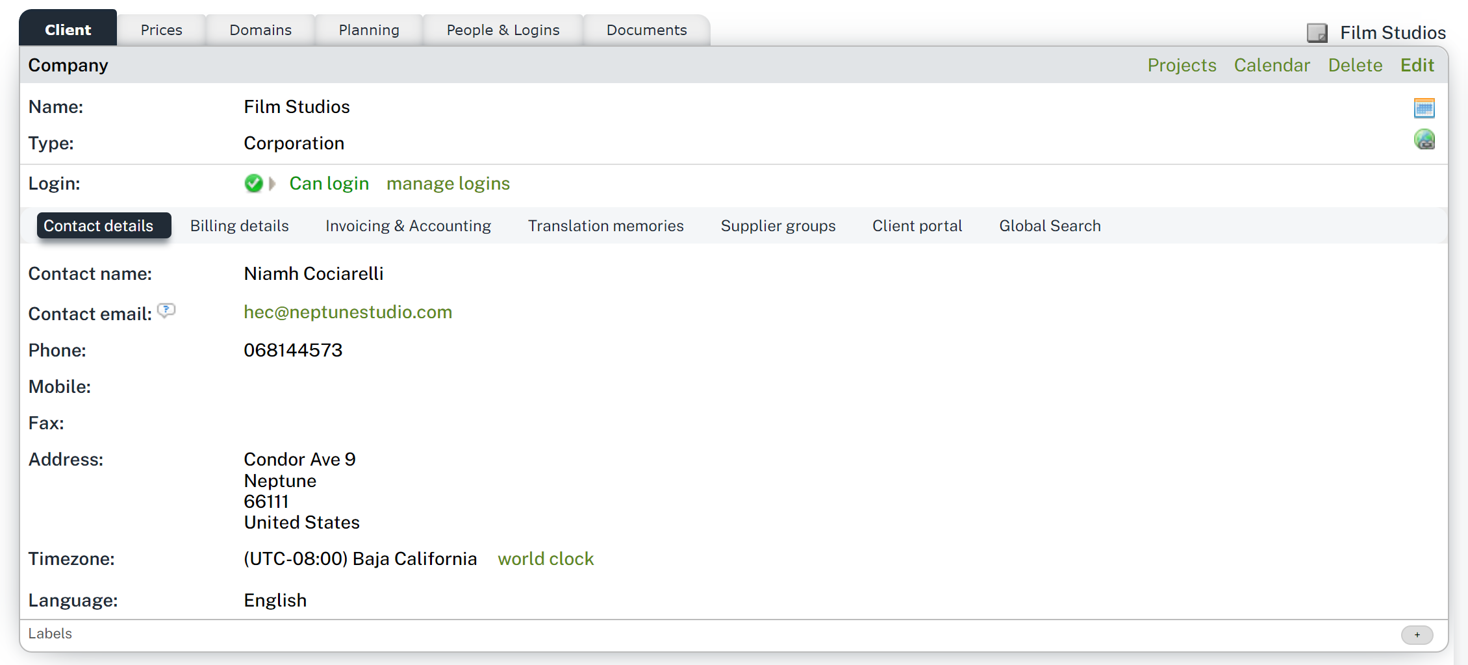Open the help bubble next to Contact email
Viewport: 1468px width, 665px height.
coord(167,311)
